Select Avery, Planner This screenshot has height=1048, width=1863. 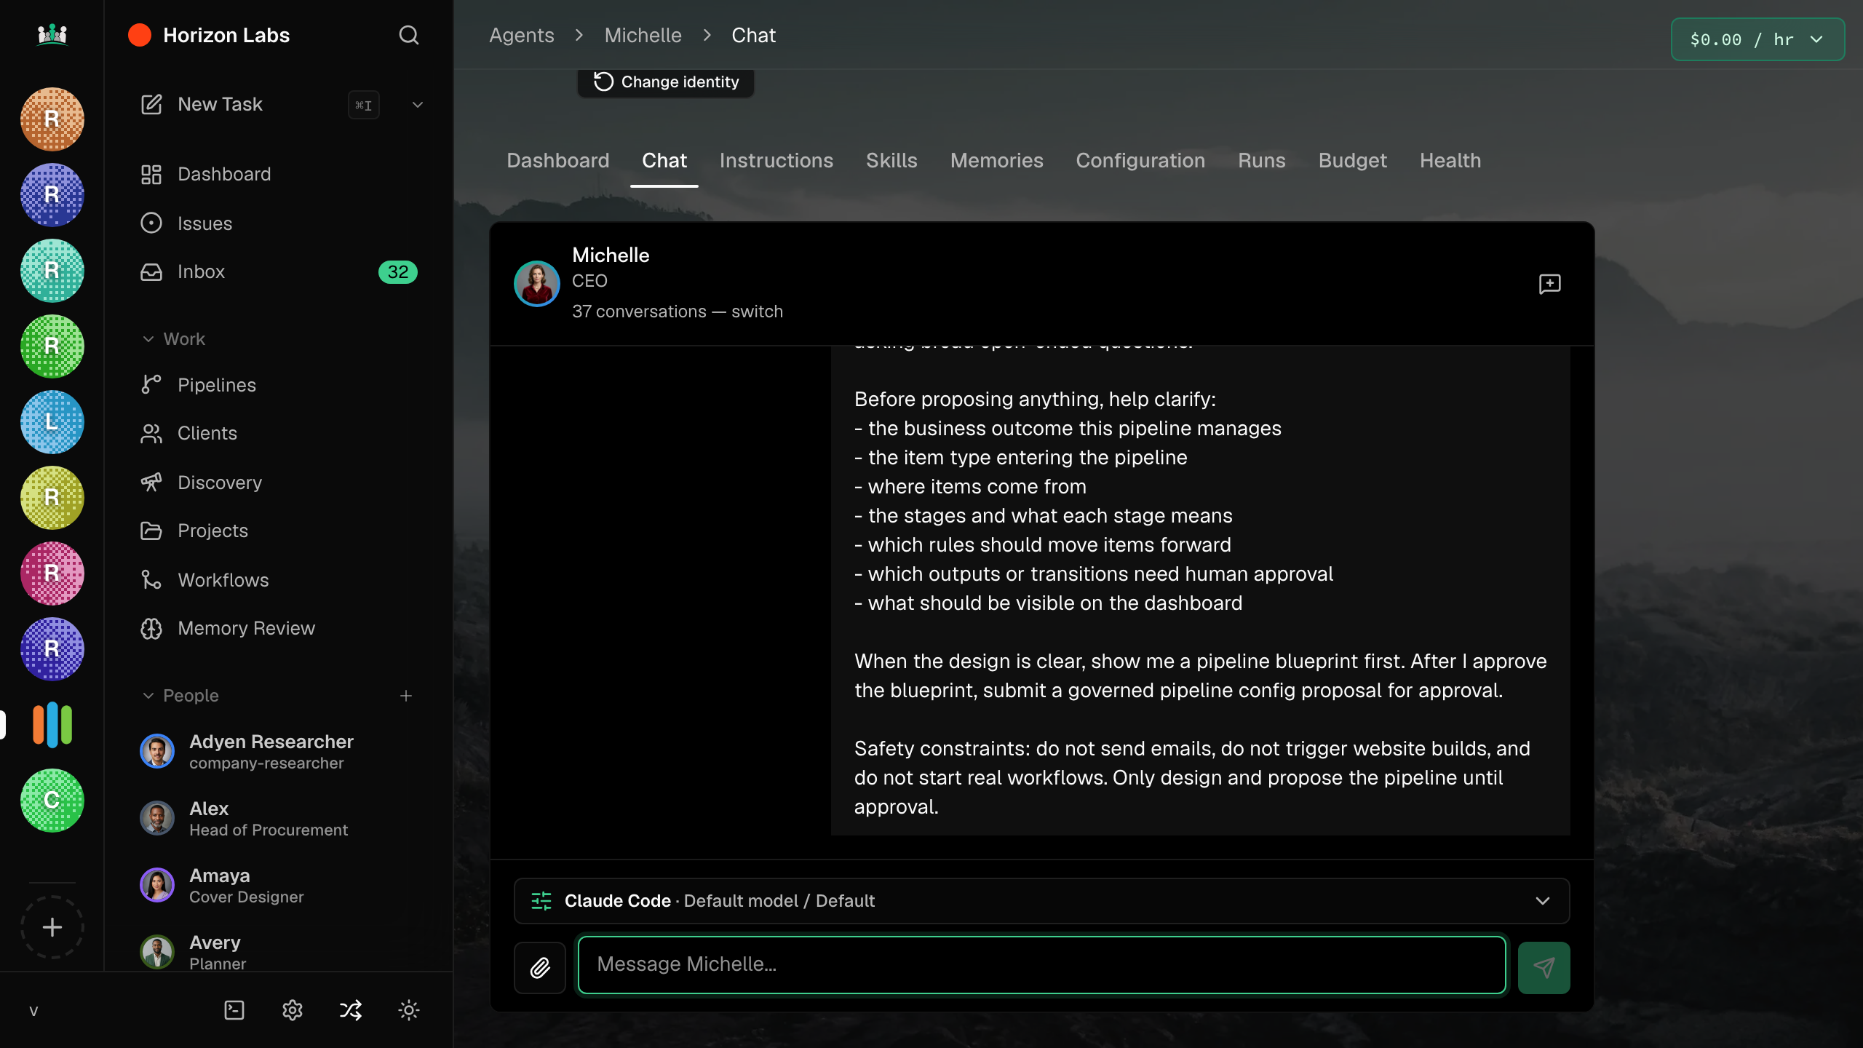click(x=279, y=951)
